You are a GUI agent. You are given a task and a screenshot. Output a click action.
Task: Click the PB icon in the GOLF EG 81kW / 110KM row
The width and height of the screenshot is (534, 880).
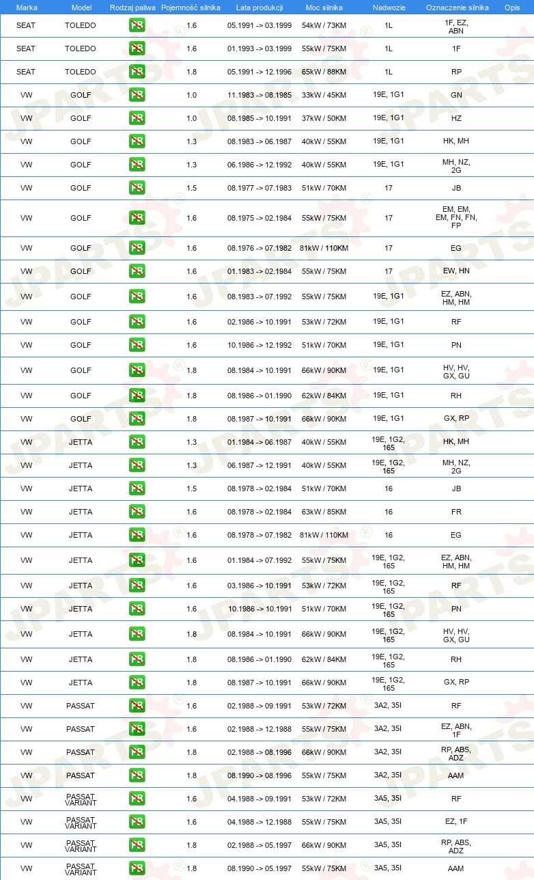pos(137,248)
